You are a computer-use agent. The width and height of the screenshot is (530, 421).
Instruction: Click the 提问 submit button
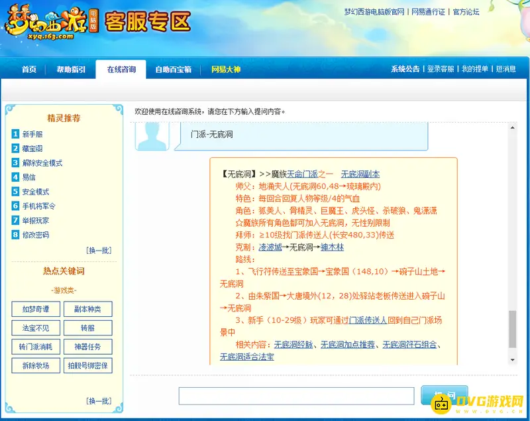pos(445,394)
